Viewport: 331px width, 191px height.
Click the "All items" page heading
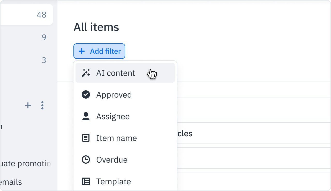click(x=96, y=27)
